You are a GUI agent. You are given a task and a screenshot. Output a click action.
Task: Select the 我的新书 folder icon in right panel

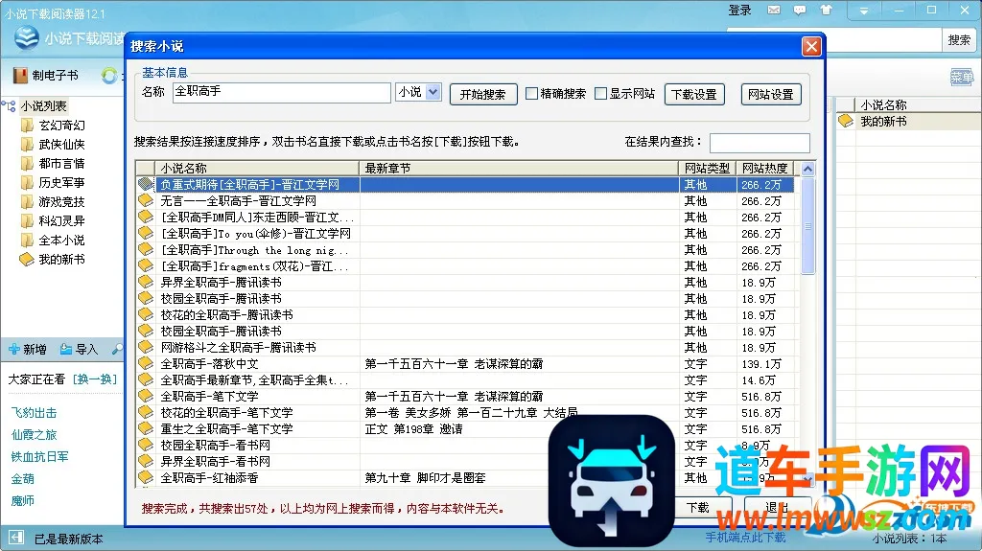click(x=846, y=121)
